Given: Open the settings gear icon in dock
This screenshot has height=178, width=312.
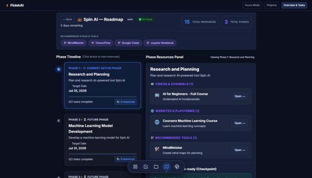Looking at the screenshot, I should (177, 167).
